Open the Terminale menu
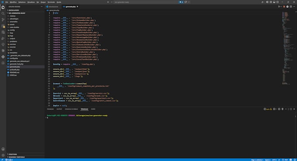297x161 pixels. (51, 2)
